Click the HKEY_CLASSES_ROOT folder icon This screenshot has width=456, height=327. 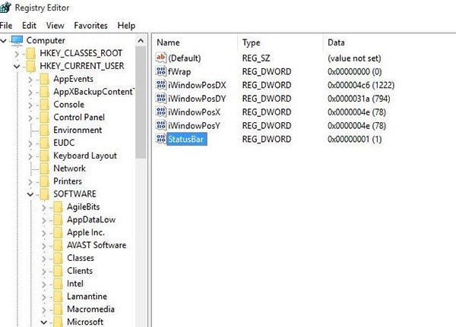point(30,53)
